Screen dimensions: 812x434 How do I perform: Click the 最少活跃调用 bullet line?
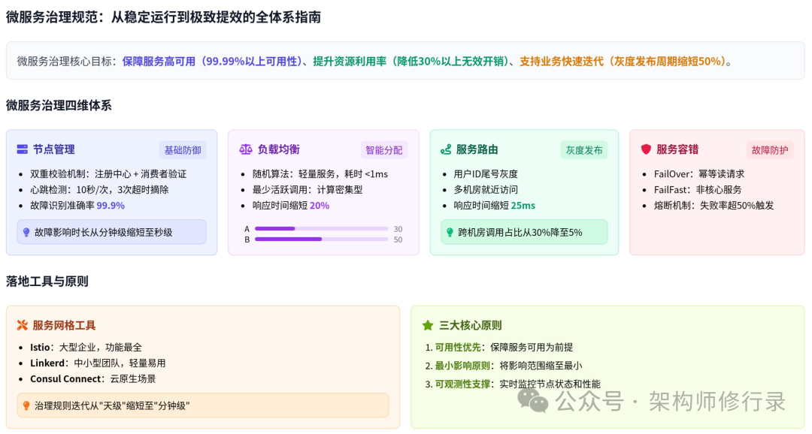click(x=308, y=190)
